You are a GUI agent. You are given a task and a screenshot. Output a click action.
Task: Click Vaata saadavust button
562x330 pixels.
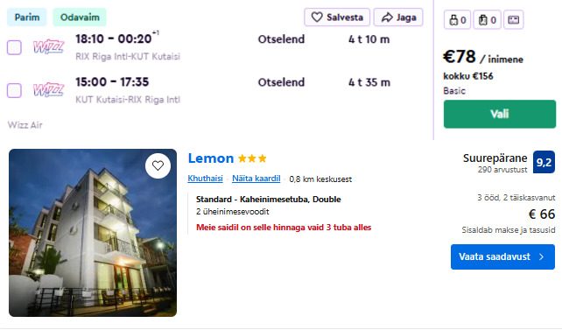502,256
